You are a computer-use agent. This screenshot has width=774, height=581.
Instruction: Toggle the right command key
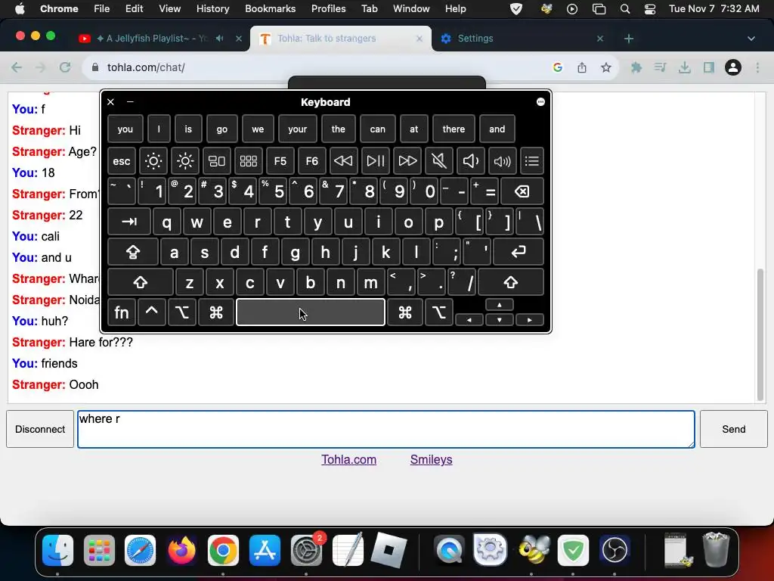[405, 312]
